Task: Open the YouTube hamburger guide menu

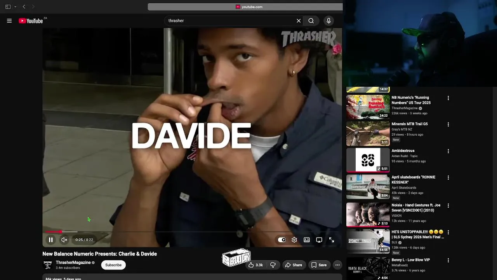Action: [x=9, y=21]
